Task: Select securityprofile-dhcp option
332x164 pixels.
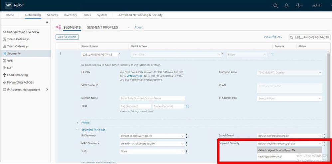Action: click(289, 157)
